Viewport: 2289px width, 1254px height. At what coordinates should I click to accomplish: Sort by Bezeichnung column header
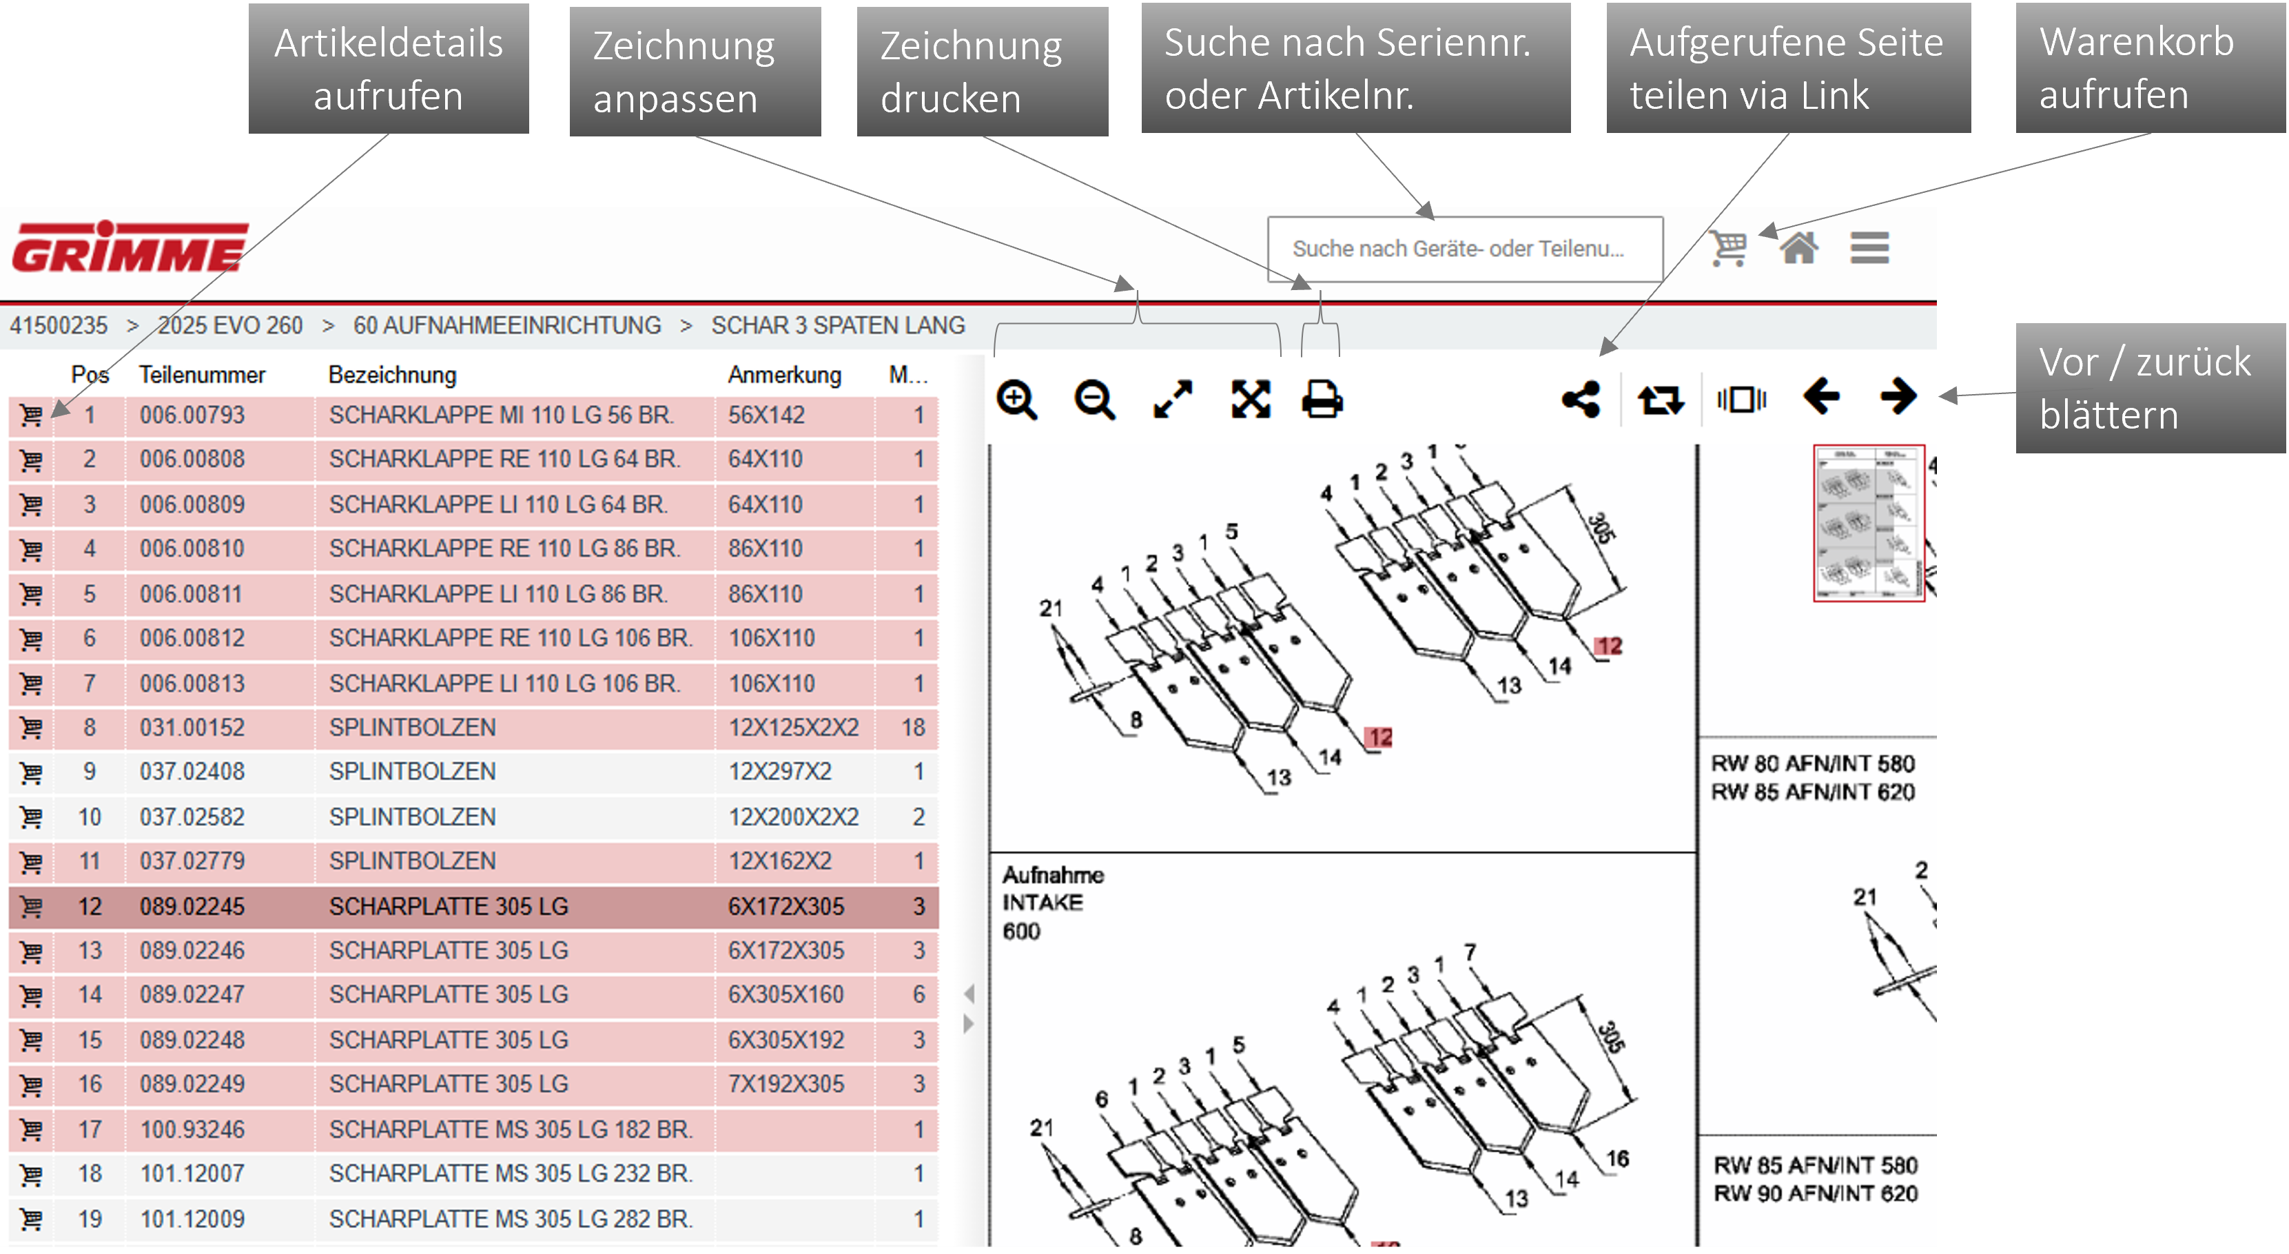pos(392,375)
